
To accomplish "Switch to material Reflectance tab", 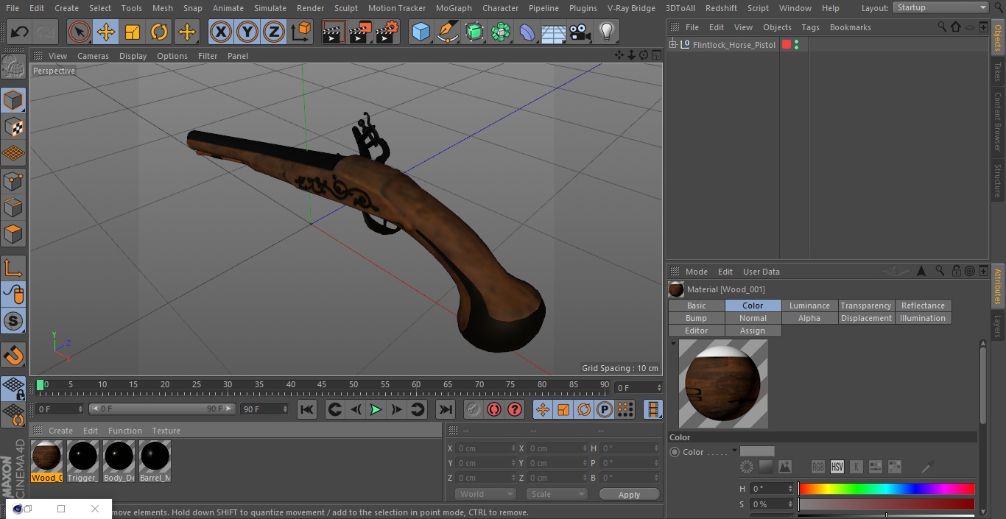I will 923,306.
